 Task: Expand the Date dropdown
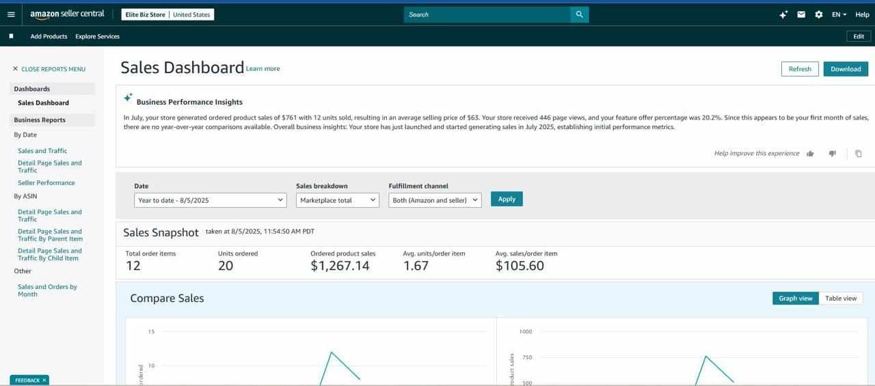(210, 200)
